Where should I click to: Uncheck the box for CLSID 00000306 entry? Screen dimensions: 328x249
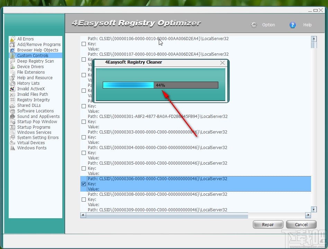tap(84, 184)
